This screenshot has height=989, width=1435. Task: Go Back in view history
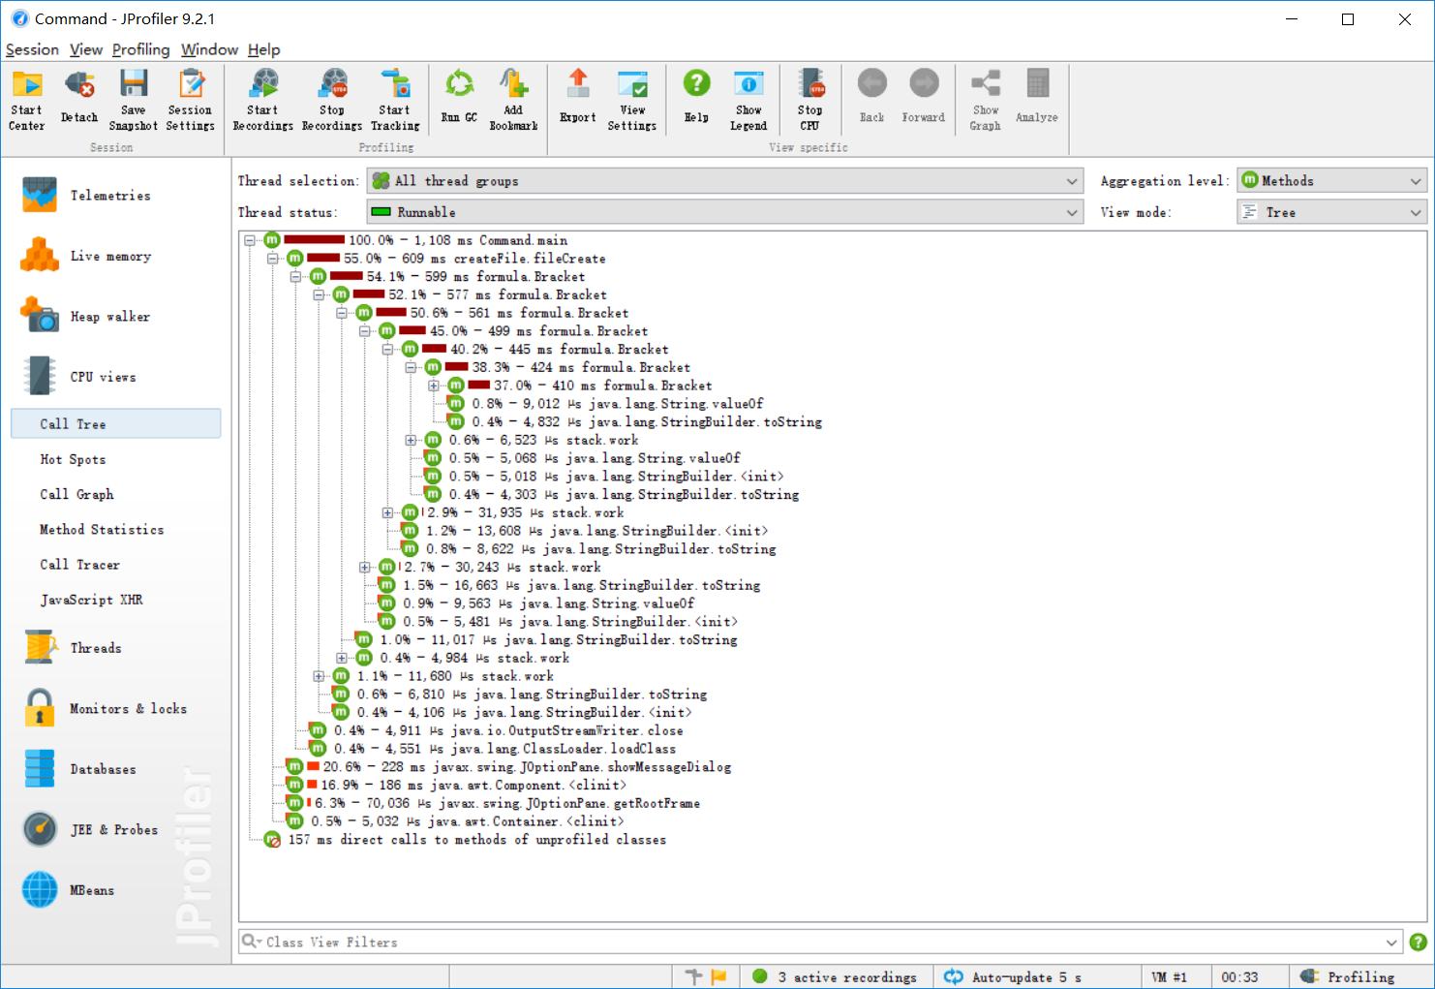pos(872,97)
